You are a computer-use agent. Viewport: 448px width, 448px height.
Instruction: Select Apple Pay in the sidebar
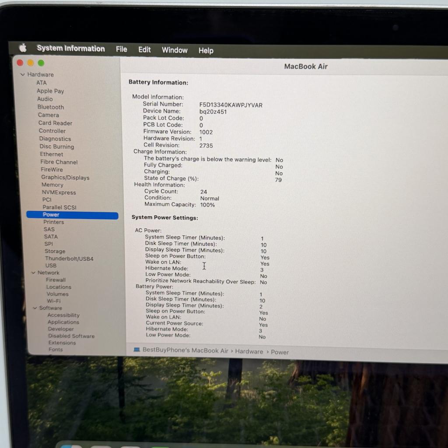click(x=50, y=91)
